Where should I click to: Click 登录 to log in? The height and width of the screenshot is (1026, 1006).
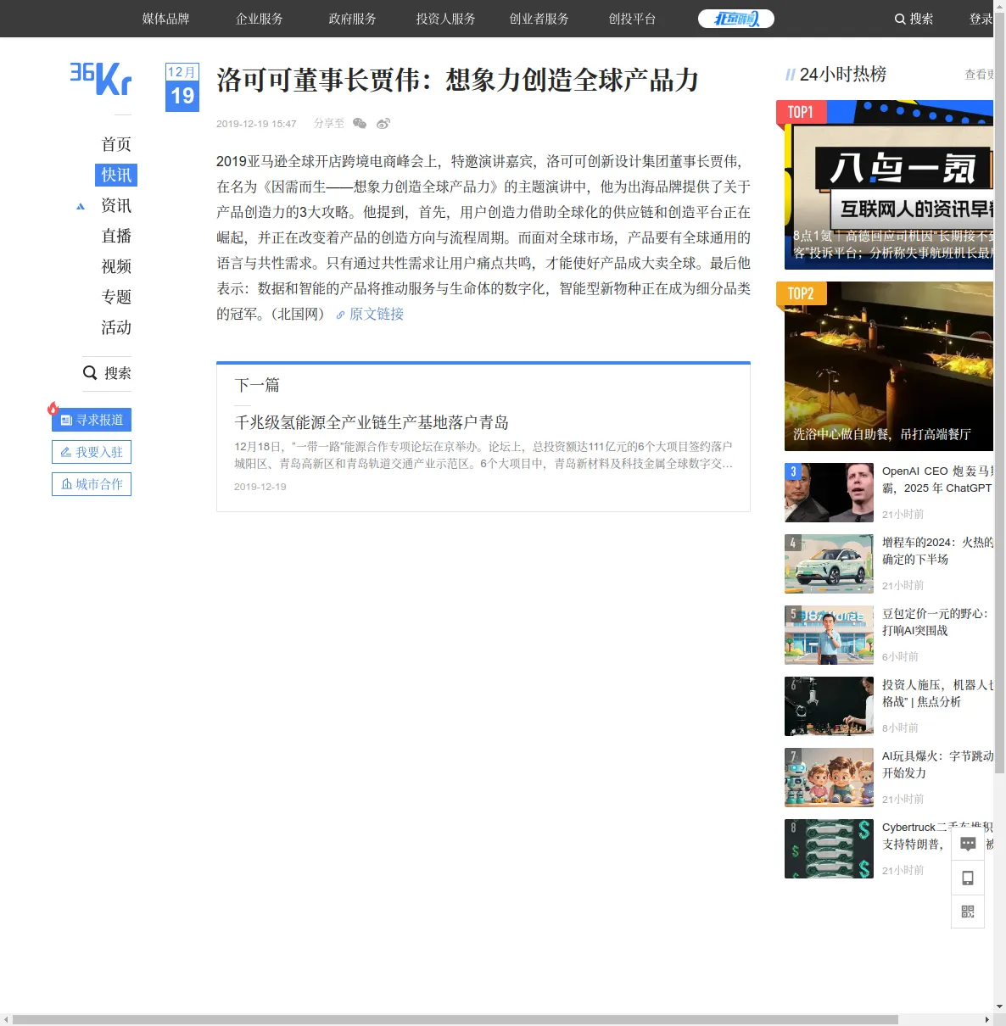pyautogui.click(x=981, y=19)
